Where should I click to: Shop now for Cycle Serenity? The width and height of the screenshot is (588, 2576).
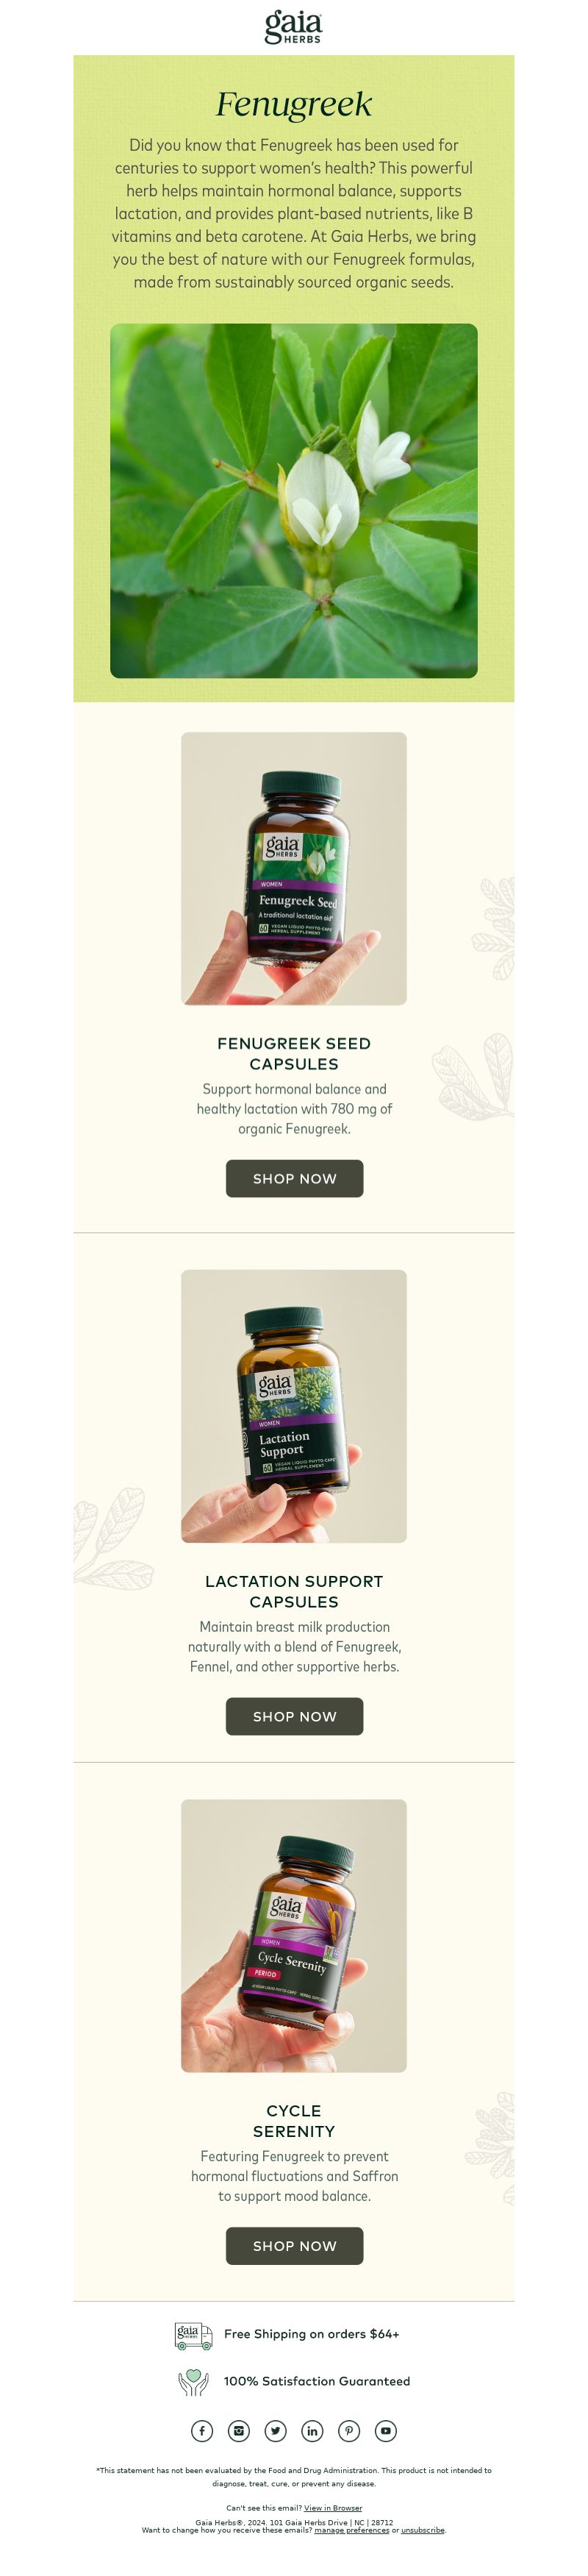point(294,2245)
